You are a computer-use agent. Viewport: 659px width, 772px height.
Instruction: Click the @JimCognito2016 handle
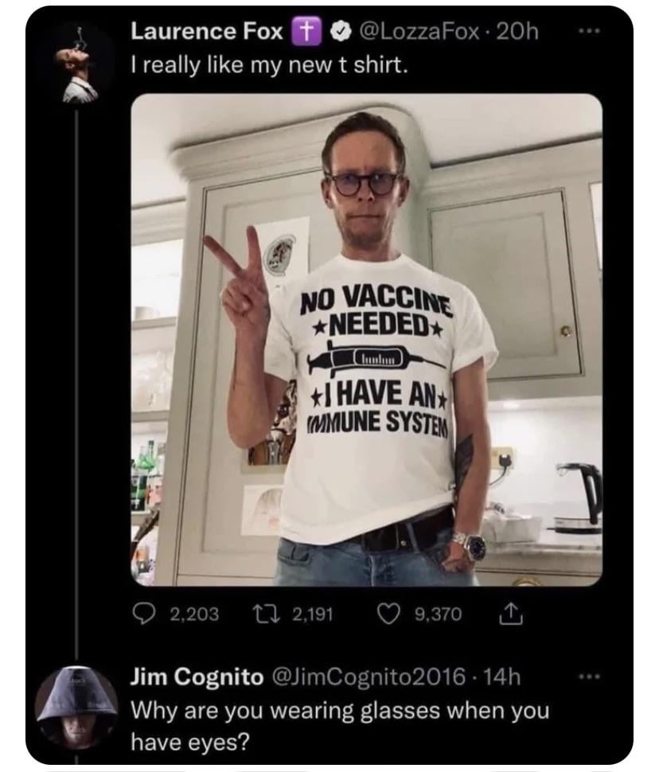369,677
